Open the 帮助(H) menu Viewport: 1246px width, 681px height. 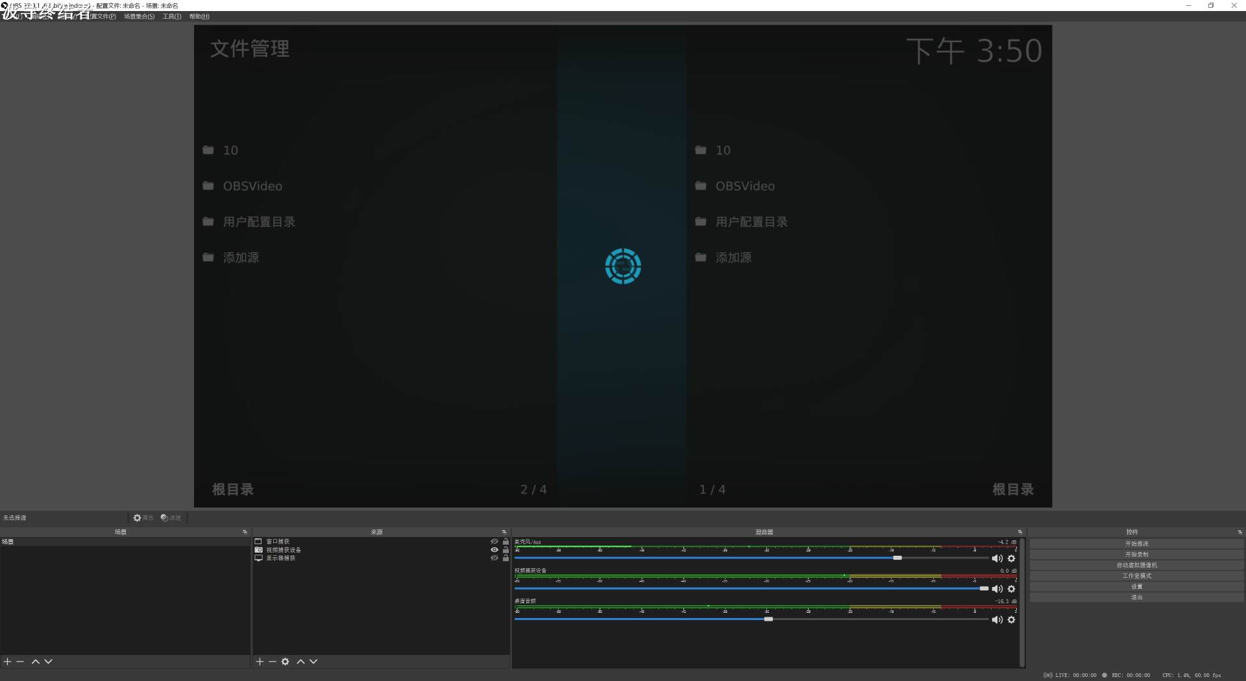point(199,16)
